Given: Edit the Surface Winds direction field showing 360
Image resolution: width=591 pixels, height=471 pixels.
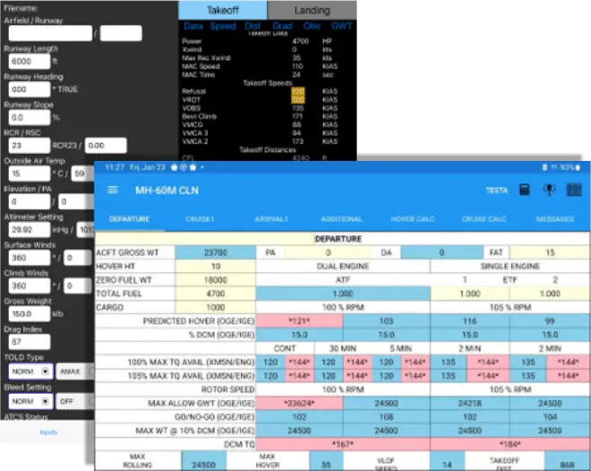Looking at the screenshot, I should coord(29,258).
